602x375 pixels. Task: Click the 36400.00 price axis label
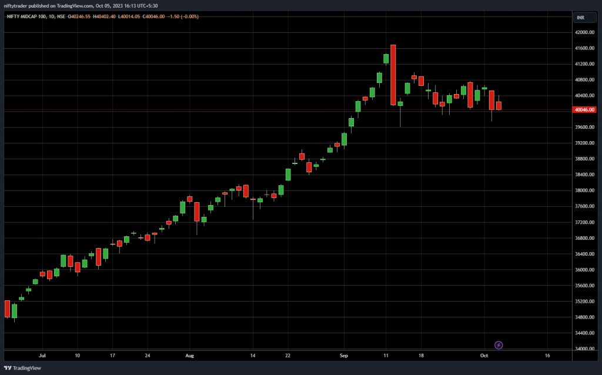tap(584, 254)
